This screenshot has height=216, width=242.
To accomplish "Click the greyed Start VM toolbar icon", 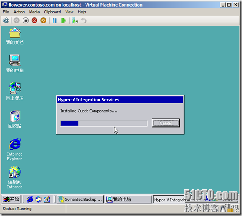I will pos(17,20).
